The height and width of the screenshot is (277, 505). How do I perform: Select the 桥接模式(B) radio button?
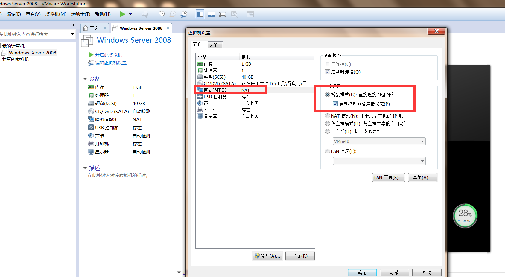(x=328, y=95)
